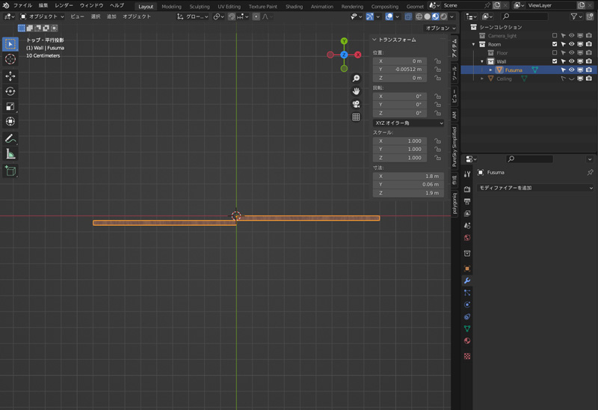
Task: Open the ファイル menu
Action: [x=22, y=5]
